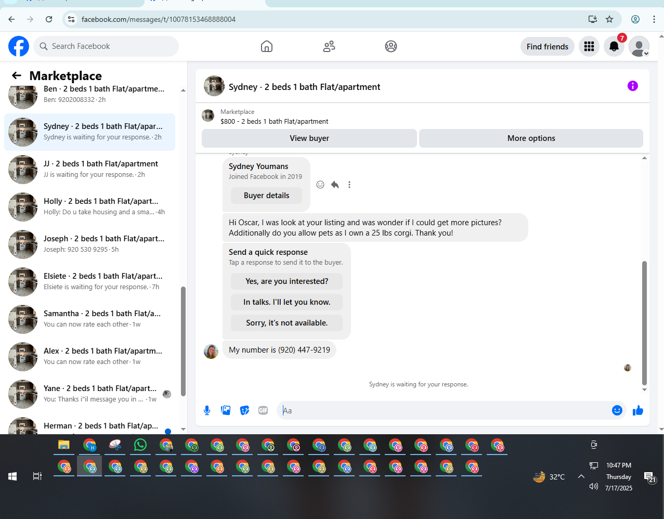The height and width of the screenshot is (519, 664).
Task: Click the browser back arrow
Action: (11, 19)
